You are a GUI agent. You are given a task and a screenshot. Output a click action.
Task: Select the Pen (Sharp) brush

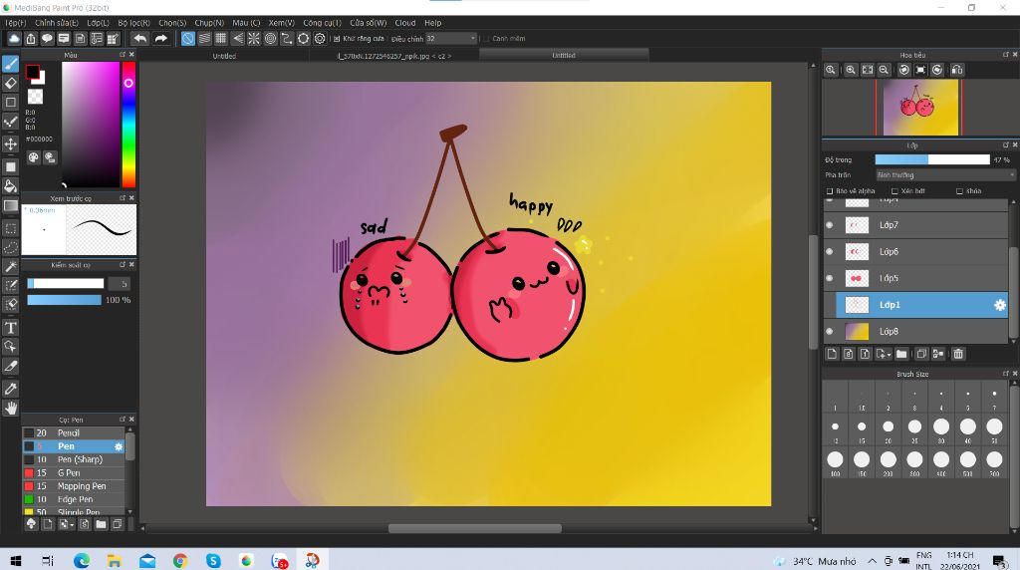73,460
